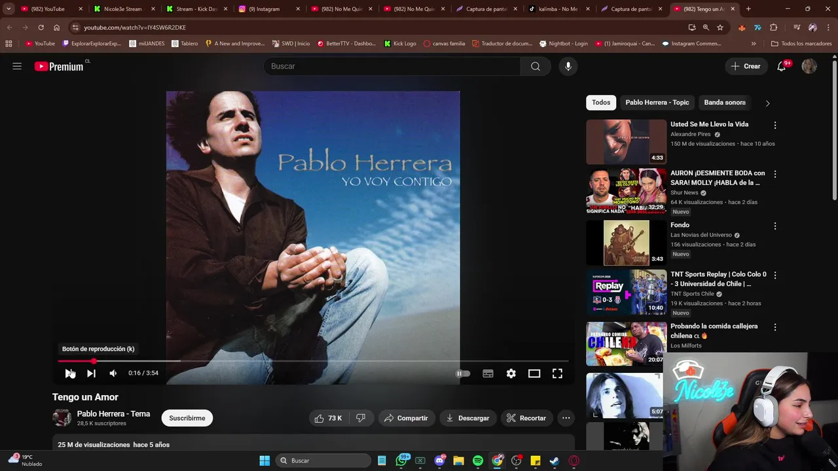Open options menu for Fondo video
Image resolution: width=838 pixels, height=471 pixels.
tap(775, 226)
